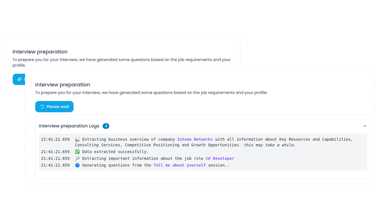377x222 pixels.
Task: Click the bar chart emoji in first log
Action: 77,139
